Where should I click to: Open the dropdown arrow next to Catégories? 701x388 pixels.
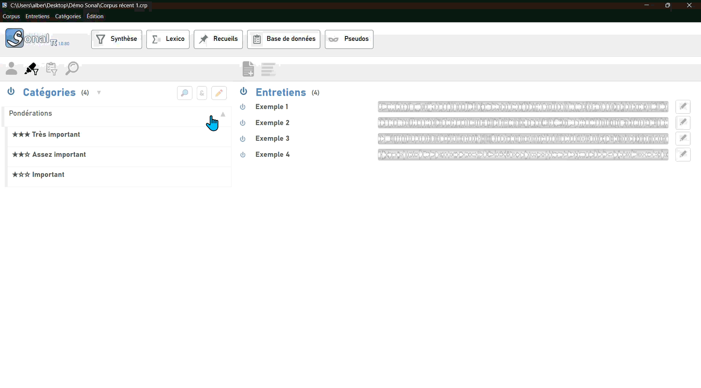point(99,93)
